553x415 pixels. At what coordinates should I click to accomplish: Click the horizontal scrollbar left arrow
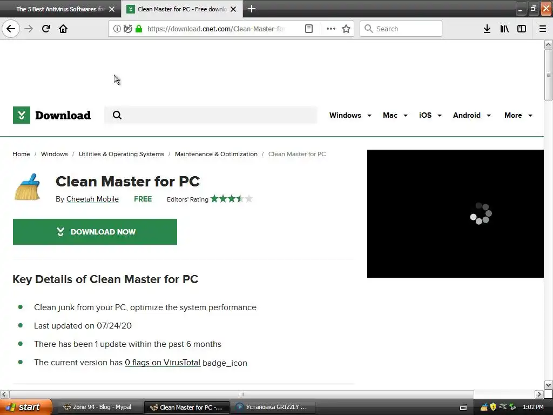[x=4, y=394]
